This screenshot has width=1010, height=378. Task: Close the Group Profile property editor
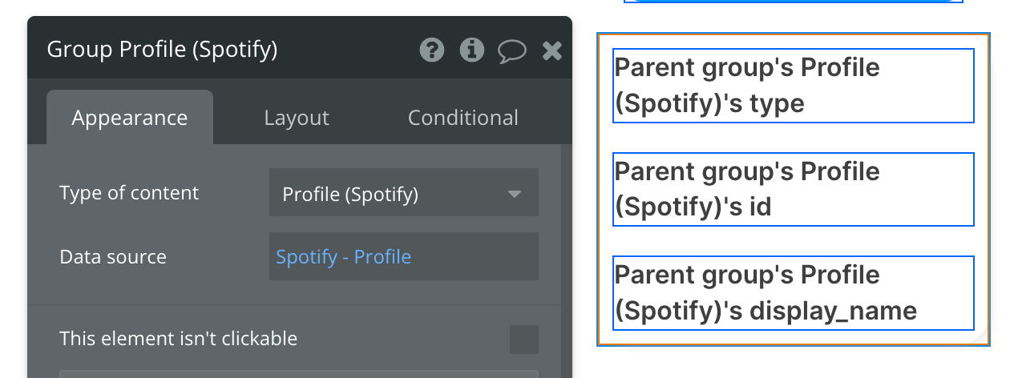point(552,51)
